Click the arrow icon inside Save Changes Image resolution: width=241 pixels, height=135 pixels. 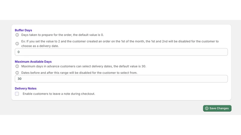click(x=207, y=108)
